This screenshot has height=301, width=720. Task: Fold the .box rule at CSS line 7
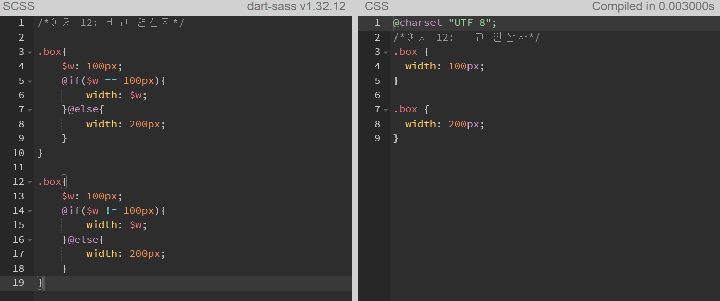(386, 110)
